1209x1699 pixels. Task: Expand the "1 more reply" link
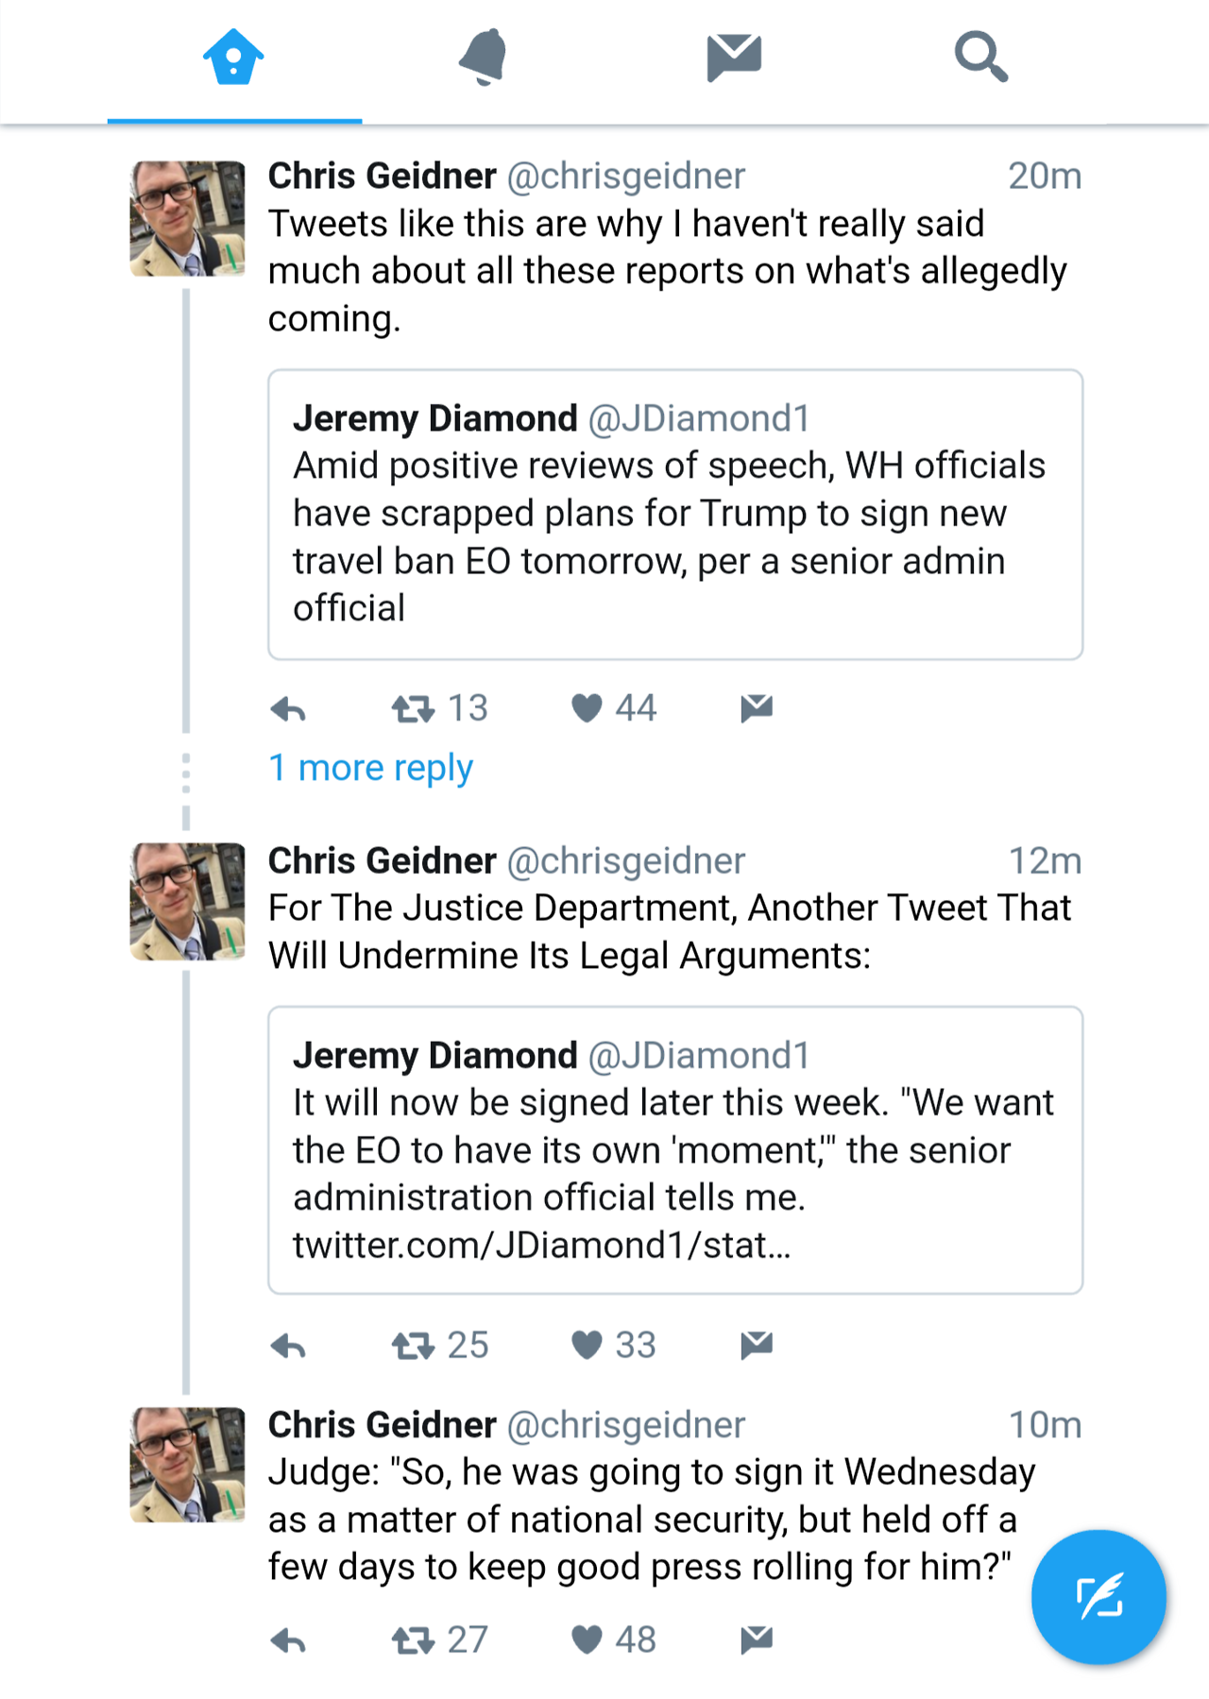coord(370,768)
